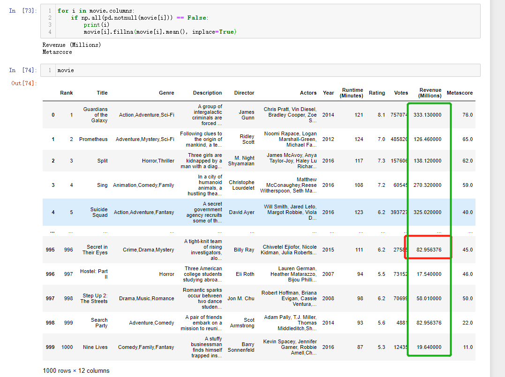This screenshot has width=505, height=377.
Task: Click the 'Actors' column header
Action: pos(308,93)
